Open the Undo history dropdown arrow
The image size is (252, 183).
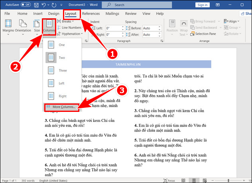(x=48, y=5)
